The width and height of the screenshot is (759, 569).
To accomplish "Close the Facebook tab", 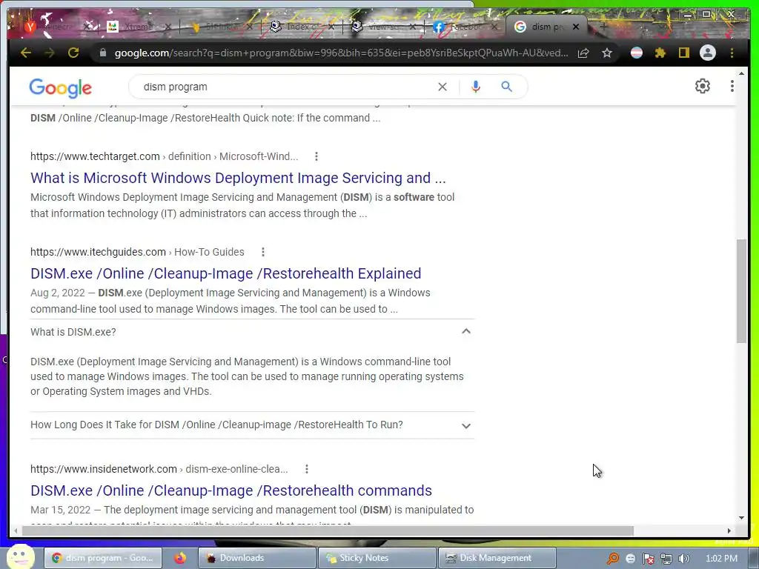I will (494, 27).
